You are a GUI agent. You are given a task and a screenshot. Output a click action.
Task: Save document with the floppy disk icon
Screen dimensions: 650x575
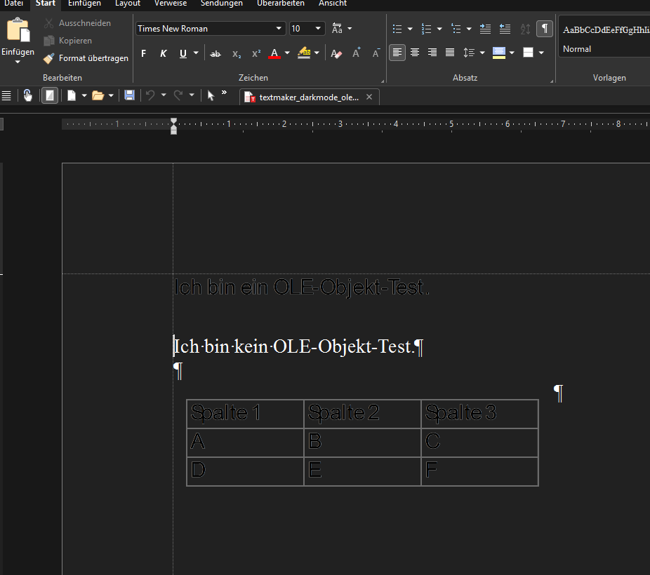[x=129, y=95]
